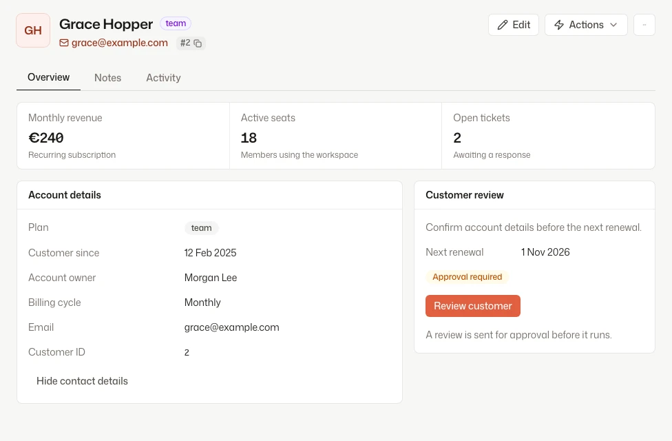Click the GH avatar thumbnail
The width and height of the screenshot is (672, 441).
[33, 30]
